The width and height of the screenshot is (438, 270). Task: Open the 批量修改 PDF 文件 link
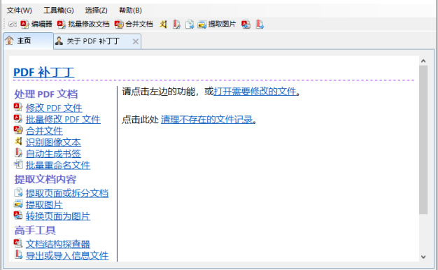click(63, 119)
